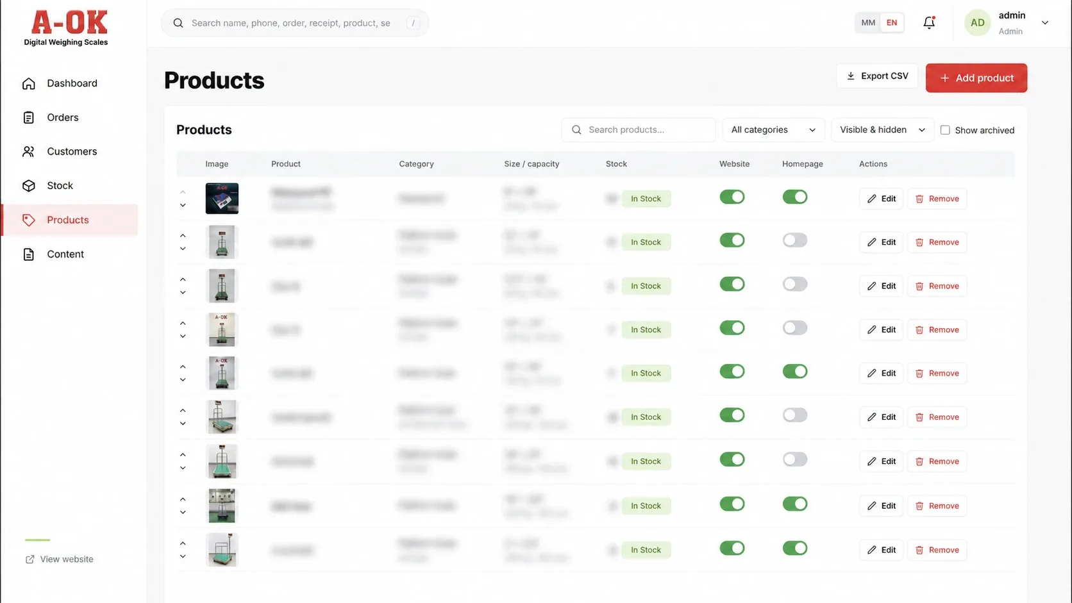Click the red Add product button

tap(976, 78)
